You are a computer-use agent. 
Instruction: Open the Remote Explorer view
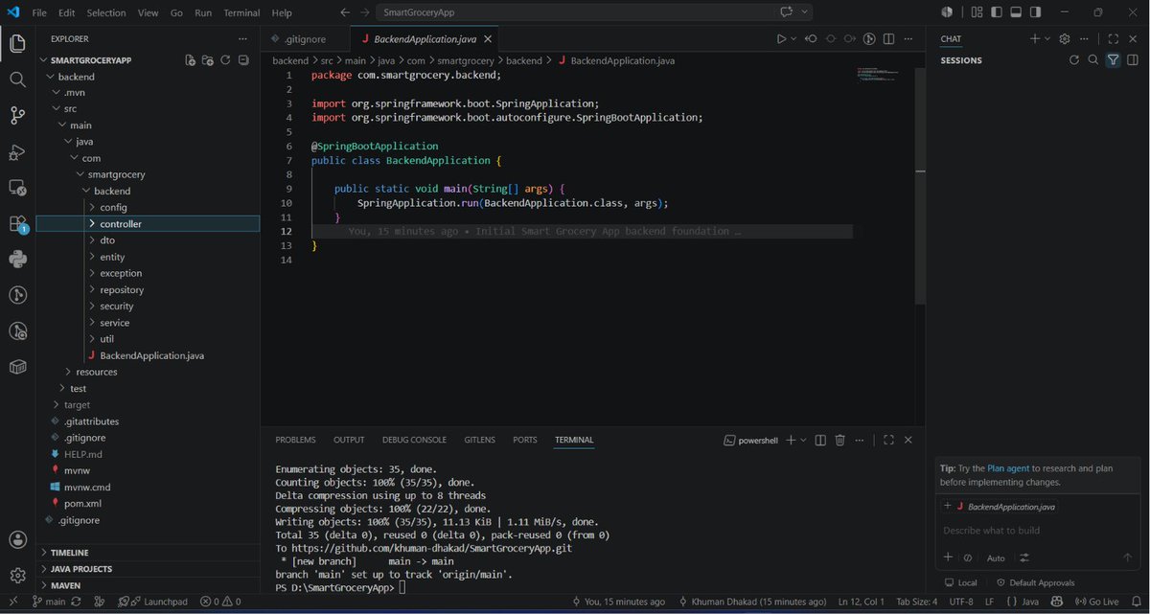tap(17, 188)
